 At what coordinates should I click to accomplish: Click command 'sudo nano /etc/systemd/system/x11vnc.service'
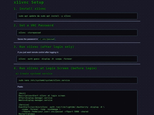click(x=44, y=80)
